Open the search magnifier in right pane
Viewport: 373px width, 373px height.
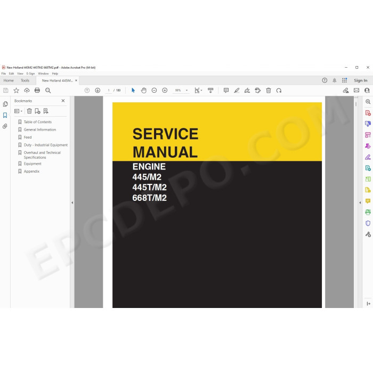tap(368, 102)
